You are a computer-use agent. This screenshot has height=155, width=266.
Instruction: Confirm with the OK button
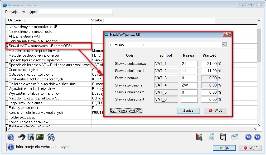[224, 148]
